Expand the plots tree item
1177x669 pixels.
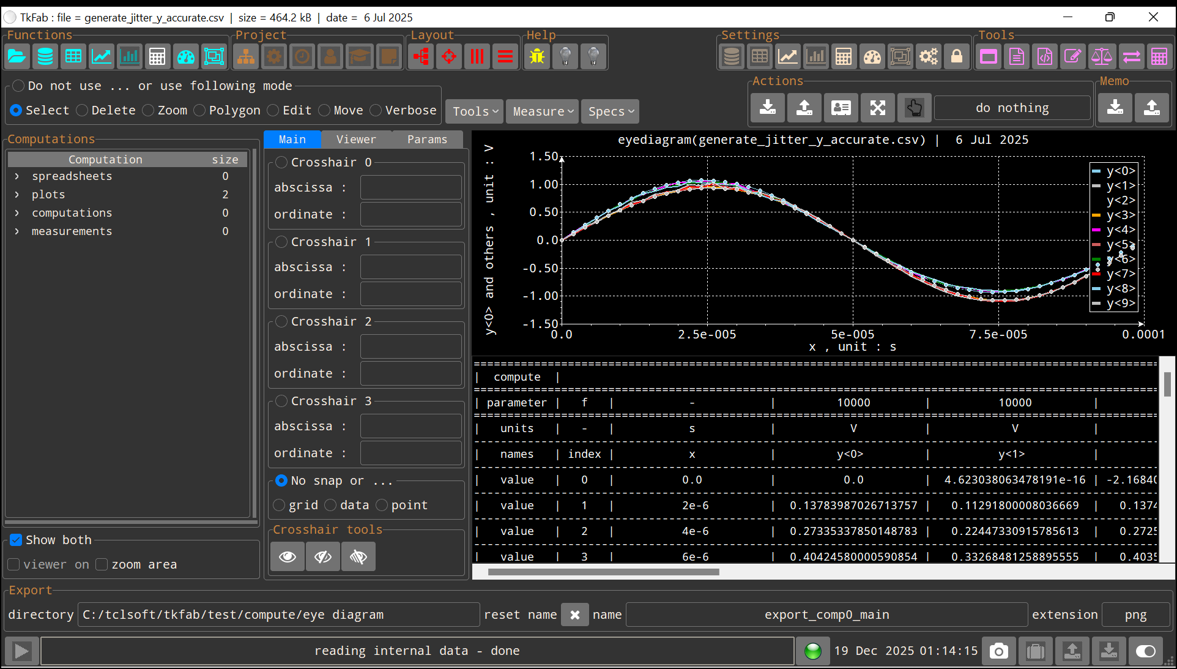coord(17,195)
